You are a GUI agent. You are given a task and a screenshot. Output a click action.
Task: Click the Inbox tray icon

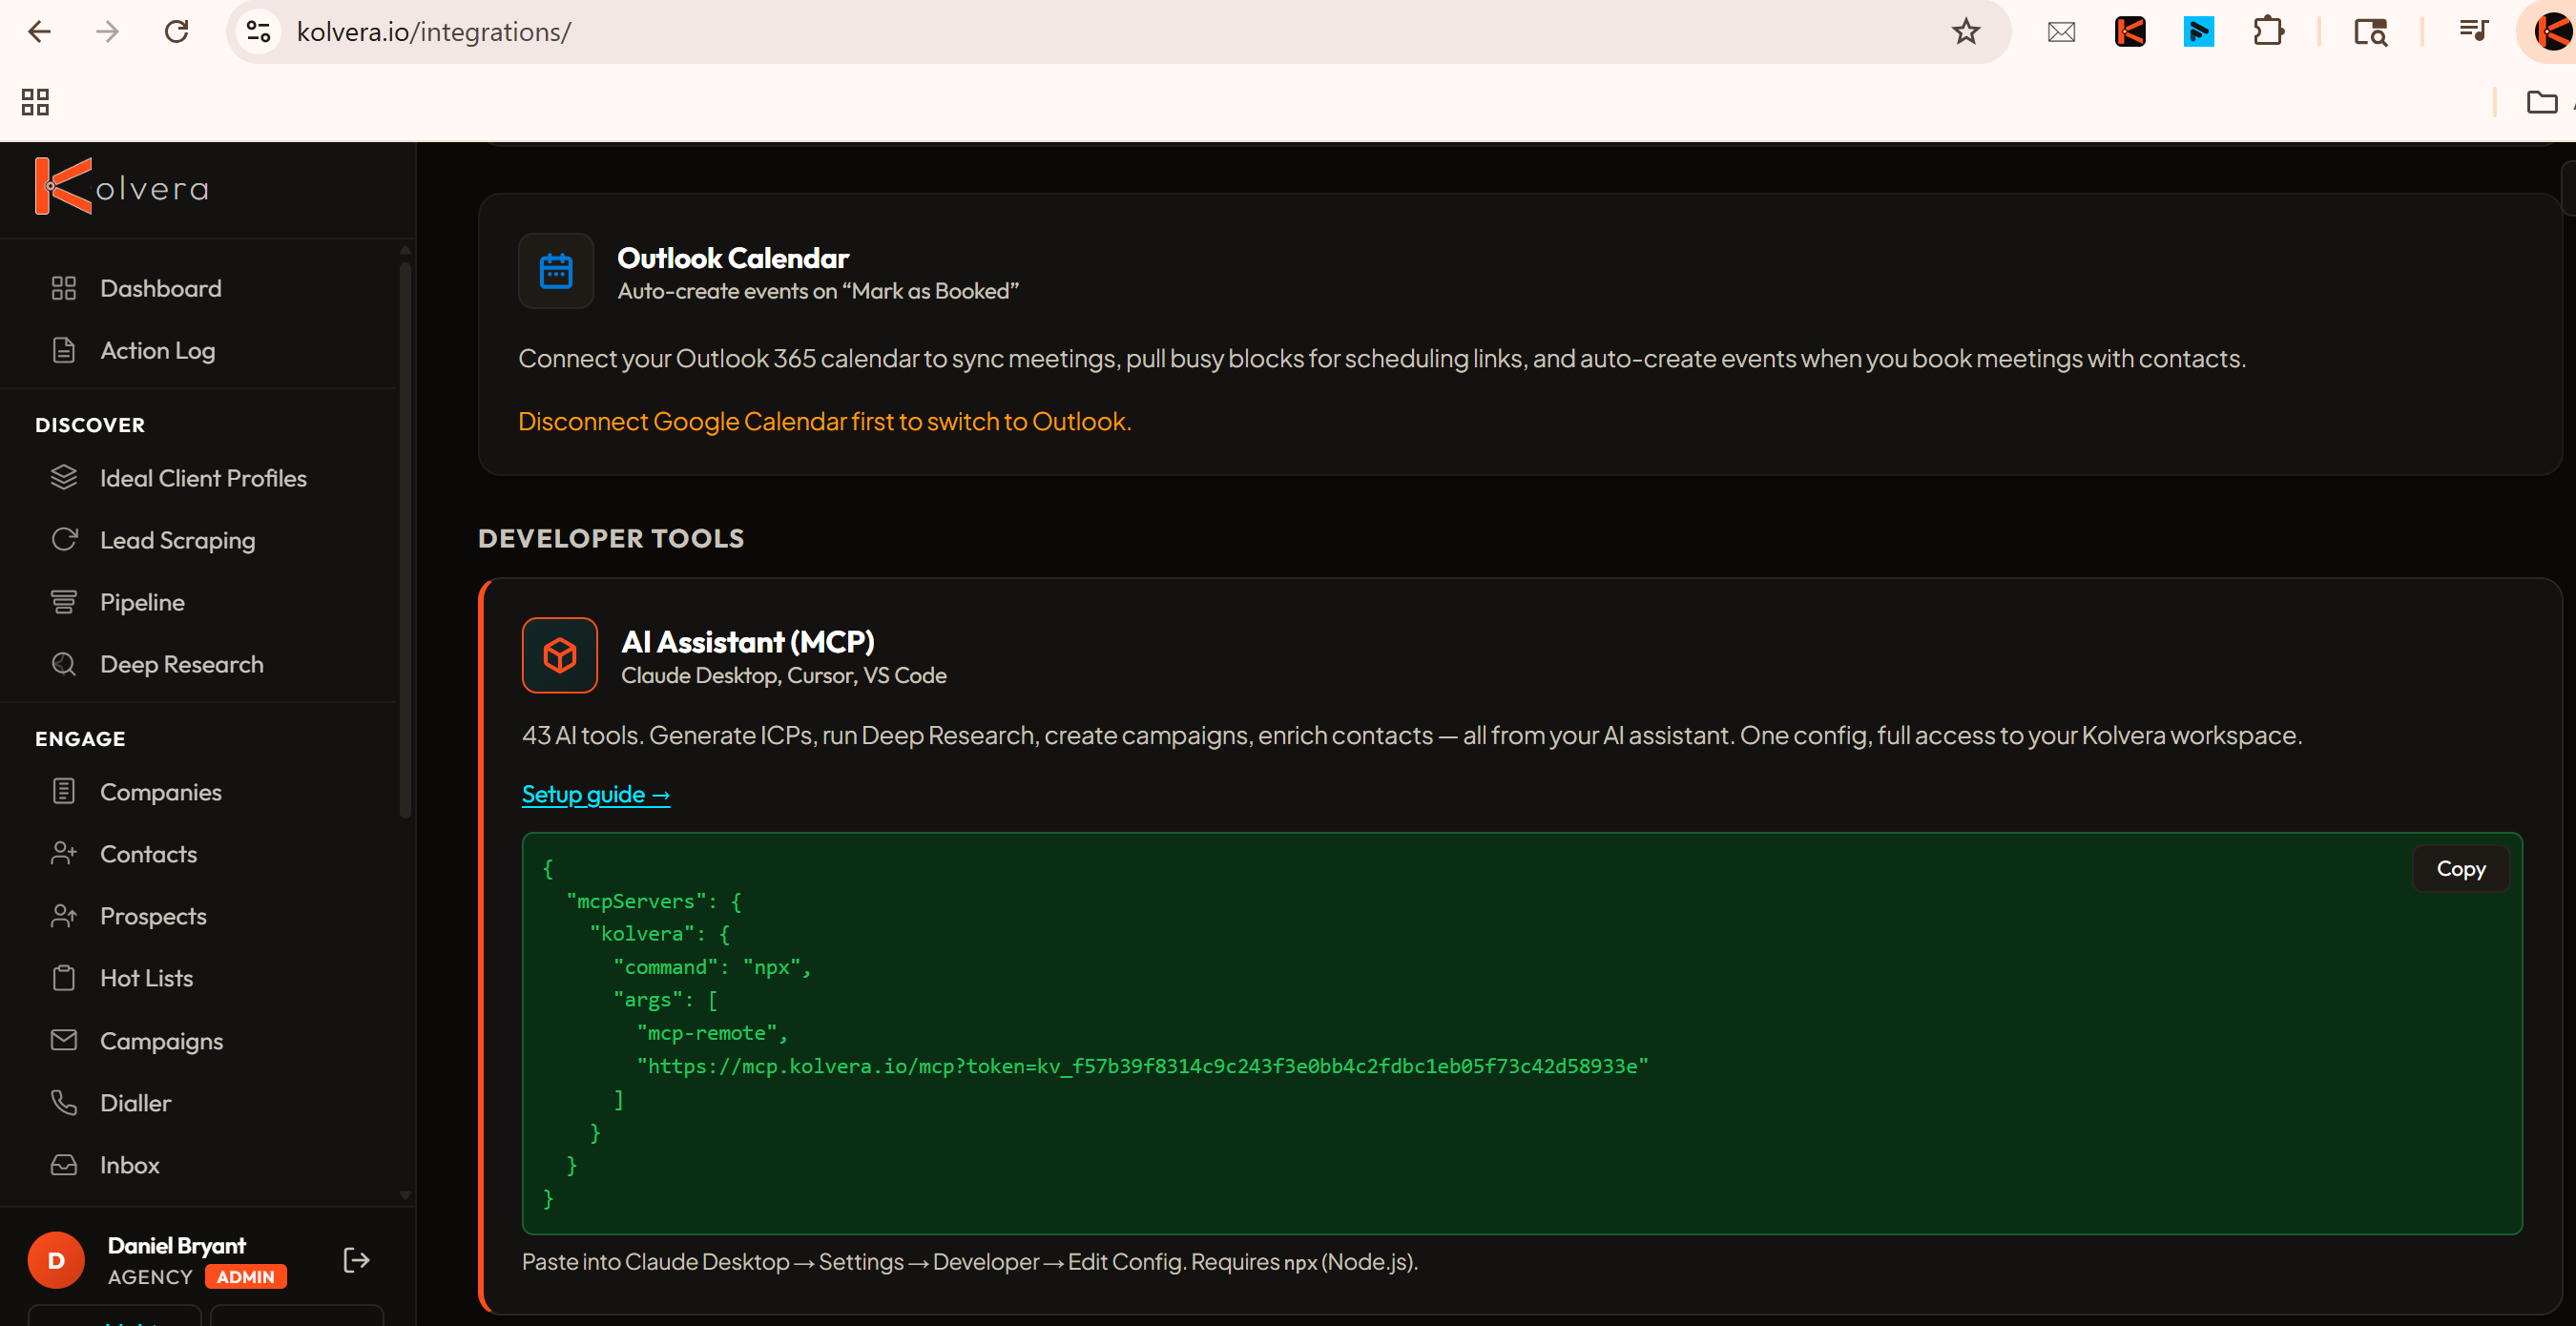point(64,1164)
